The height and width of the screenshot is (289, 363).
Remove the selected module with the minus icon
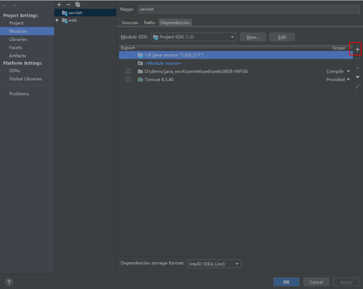(x=69, y=5)
